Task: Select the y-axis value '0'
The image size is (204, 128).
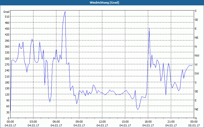Action: [9, 118]
